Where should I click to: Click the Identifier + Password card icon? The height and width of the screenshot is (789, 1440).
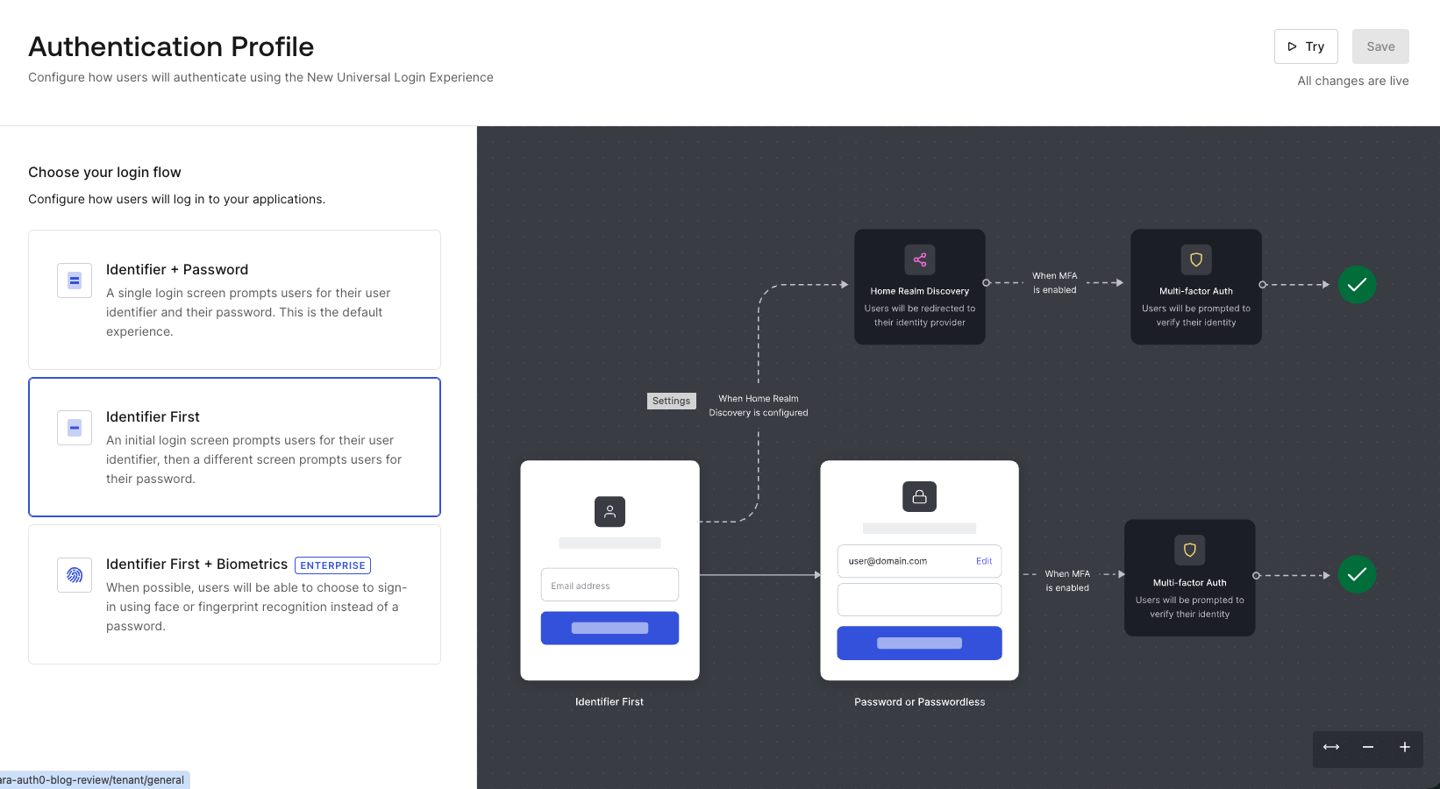click(x=75, y=281)
